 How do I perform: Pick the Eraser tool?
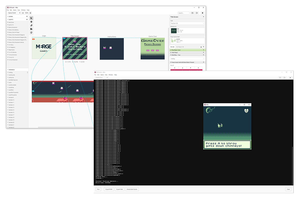31,25
